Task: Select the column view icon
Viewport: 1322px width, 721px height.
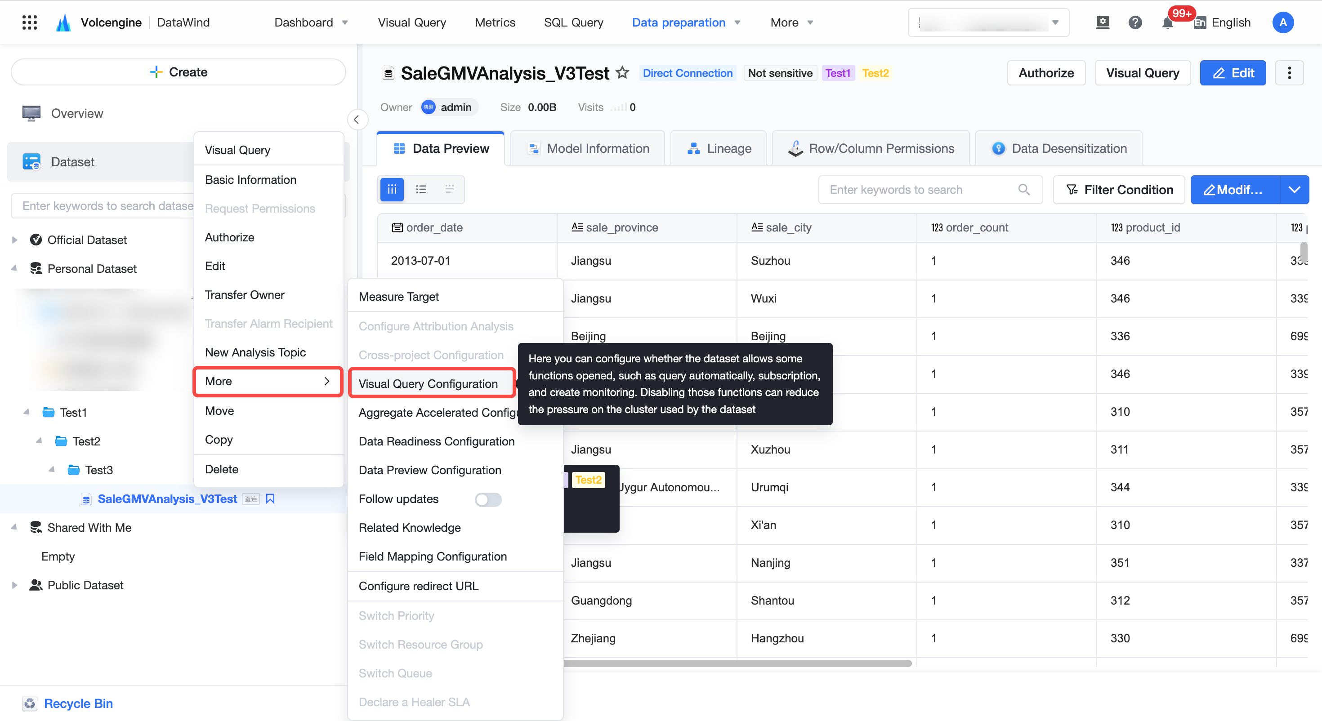Action: point(392,189)
